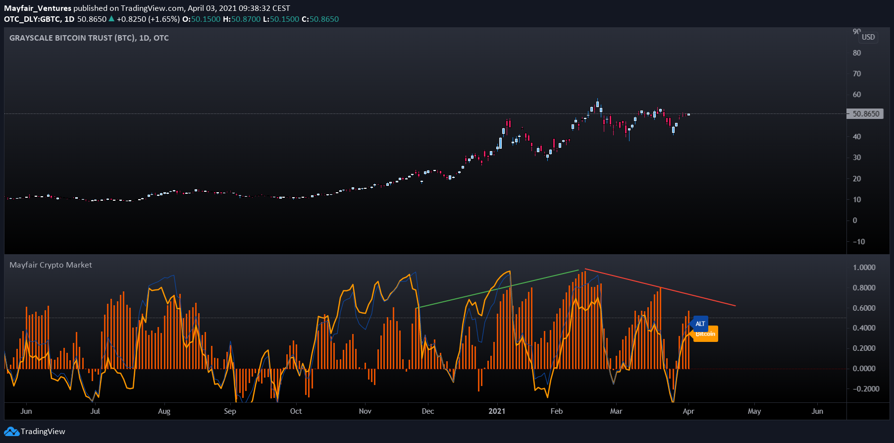Click the Jul label on time axis
Viewport: 894px width, 443px height.
tap(95, 411)
